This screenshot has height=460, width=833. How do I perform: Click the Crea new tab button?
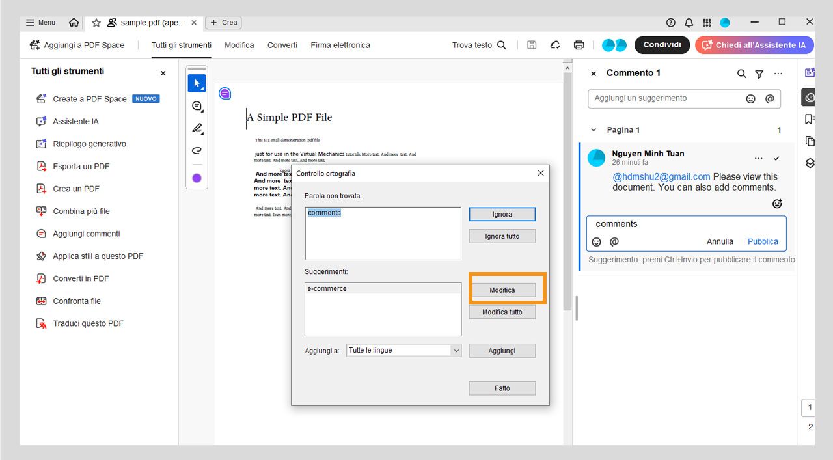point(223,22)
